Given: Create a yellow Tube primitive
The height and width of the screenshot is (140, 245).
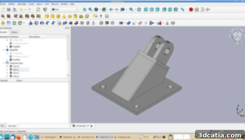Looking at the screenshot, I should pyautogui.click(x=75, y=16).
